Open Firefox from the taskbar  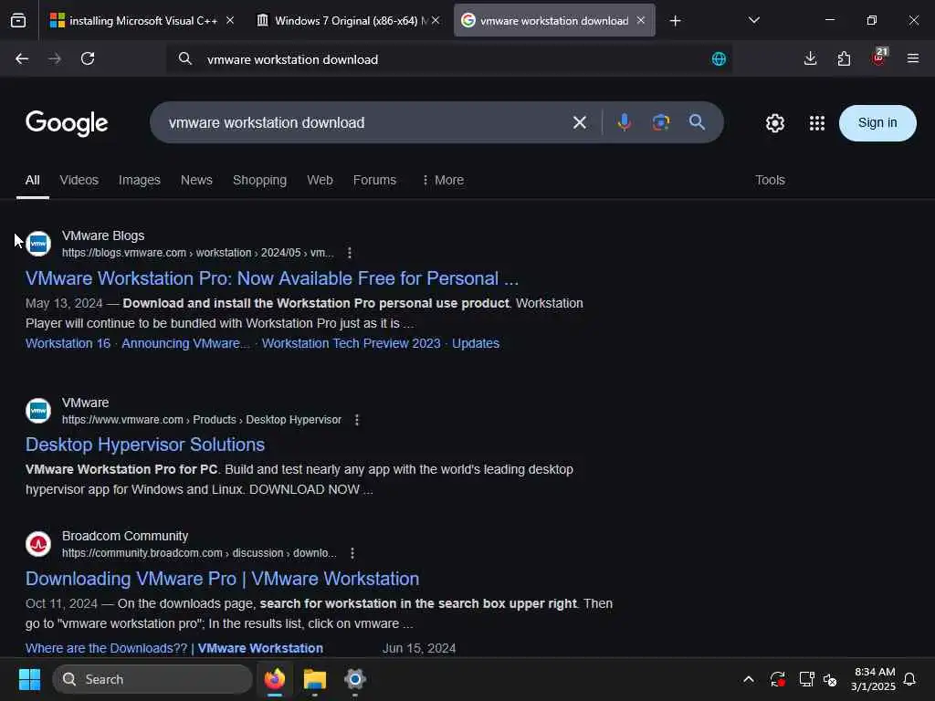coord(274,679)
